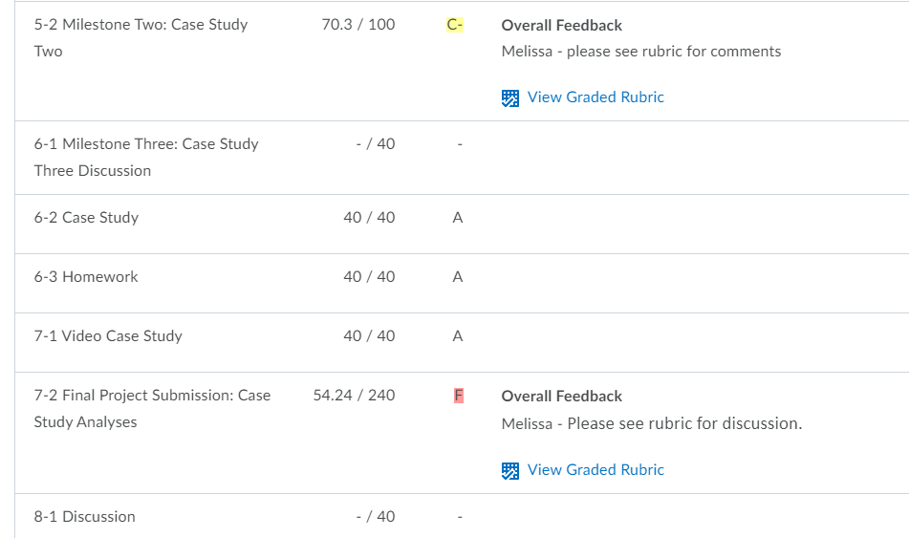Click the 70.3 / 100 score
The width and height of the screenshot is (909, 538).
(x=358, y=24)
